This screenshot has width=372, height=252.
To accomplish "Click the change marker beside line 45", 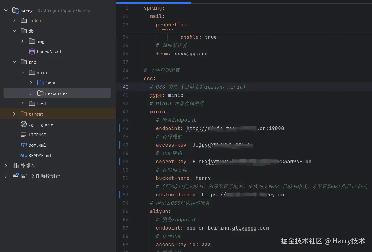I will [x=120, y=128].
